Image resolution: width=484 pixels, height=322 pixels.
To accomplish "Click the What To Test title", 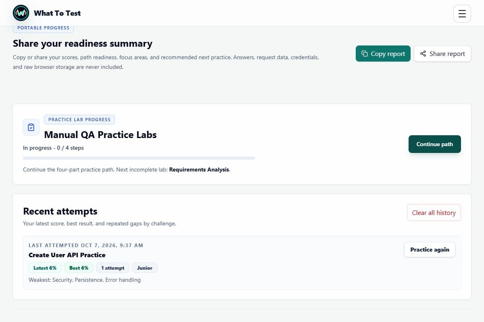I will tap(57, 13).
